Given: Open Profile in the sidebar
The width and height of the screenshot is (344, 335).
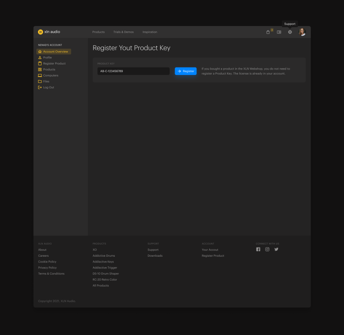Looking at the screenshot, I should point(47,57).
